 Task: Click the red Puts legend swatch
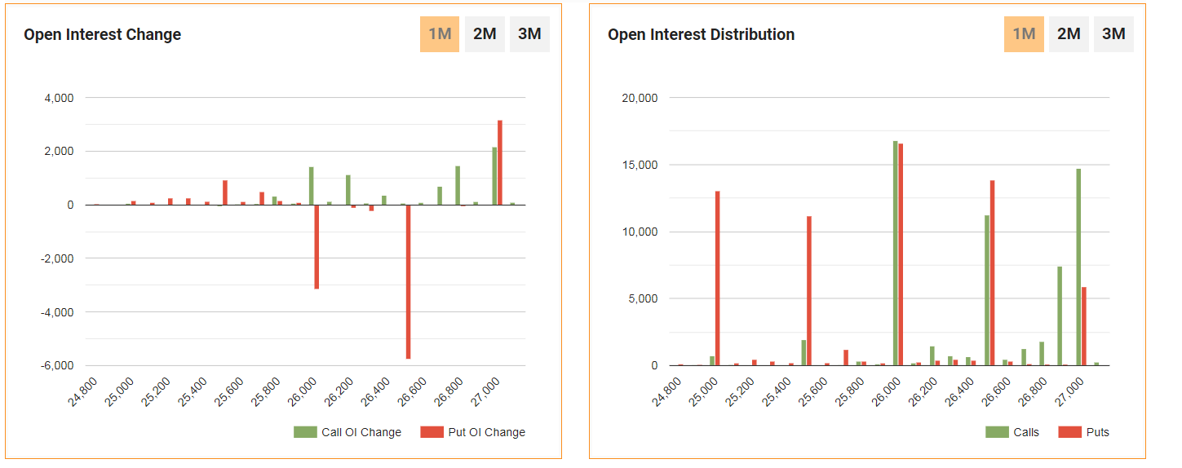[x=1069, y=432]
